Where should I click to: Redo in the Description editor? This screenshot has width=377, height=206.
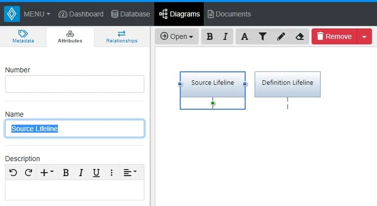(x=29, y=172)
